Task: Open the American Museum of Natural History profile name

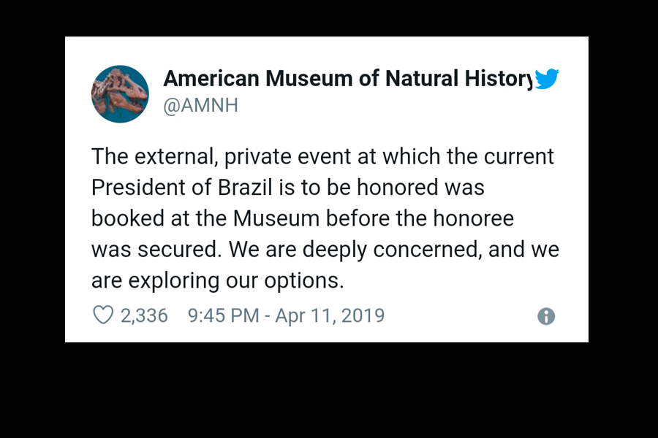Action: pos(348,78)
